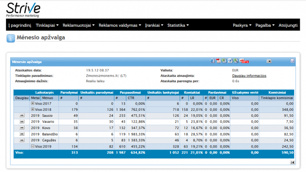Click Tinklapio komisiniai sub-header
The width and height of the screenshot is (306, 172).
pos(277,98)
